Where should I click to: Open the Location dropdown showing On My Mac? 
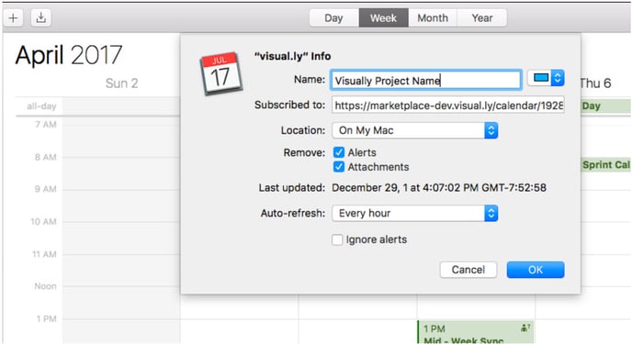click(415, 130)
